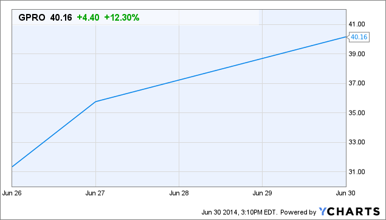
Task: Click the Jun 28 date label
Action: click(179, 193)
